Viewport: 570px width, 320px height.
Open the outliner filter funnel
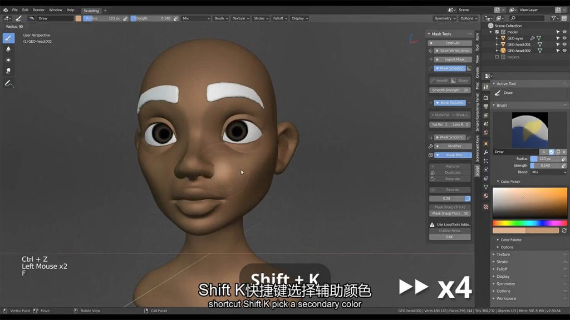(555, 18)
